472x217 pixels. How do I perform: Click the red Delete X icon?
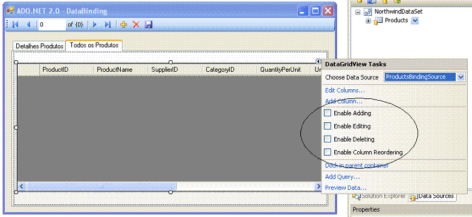click(136, 25)
